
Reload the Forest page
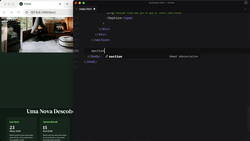(18, 12)
